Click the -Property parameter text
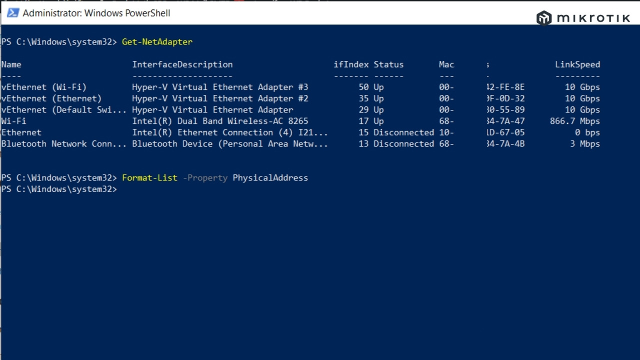Screen dimensions: 640x360 (x=205, y=178)
